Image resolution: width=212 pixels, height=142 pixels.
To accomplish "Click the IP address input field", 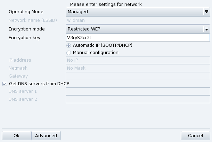I will point(138,60).
